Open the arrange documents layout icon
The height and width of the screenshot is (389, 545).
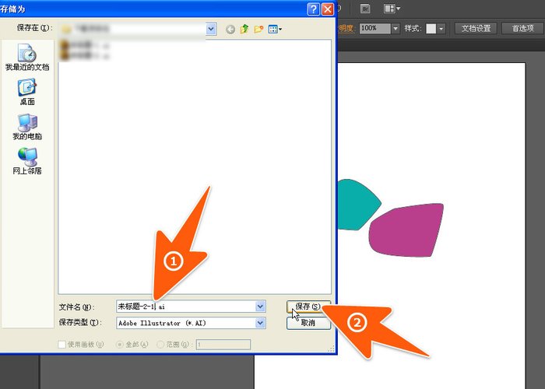(x=392, y=9)
